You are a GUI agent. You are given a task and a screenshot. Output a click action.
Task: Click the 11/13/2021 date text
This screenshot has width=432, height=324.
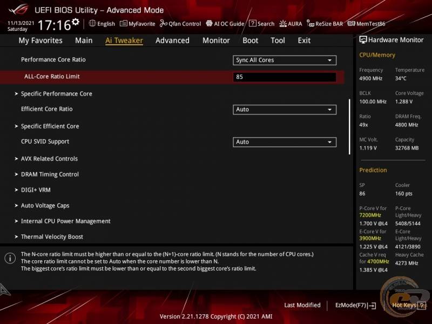point(21,23)
